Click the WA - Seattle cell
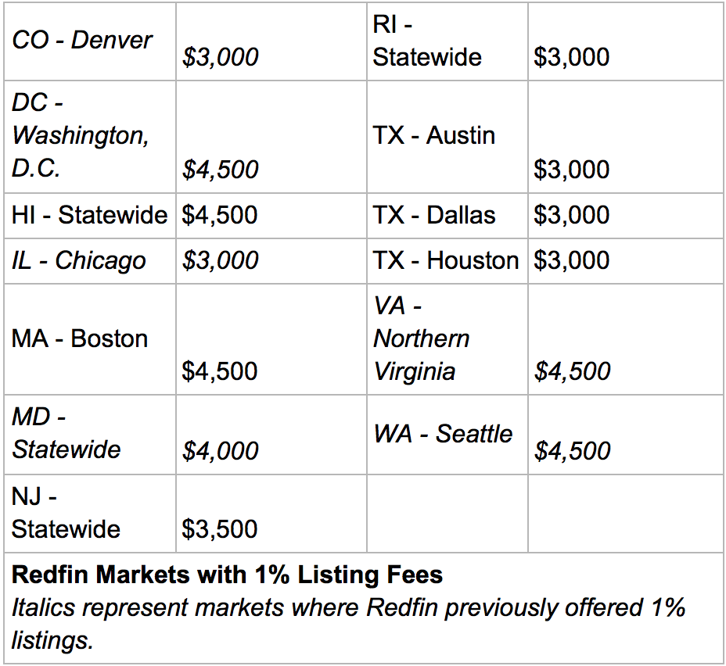726x666 pixels. [x=444, y=433]
